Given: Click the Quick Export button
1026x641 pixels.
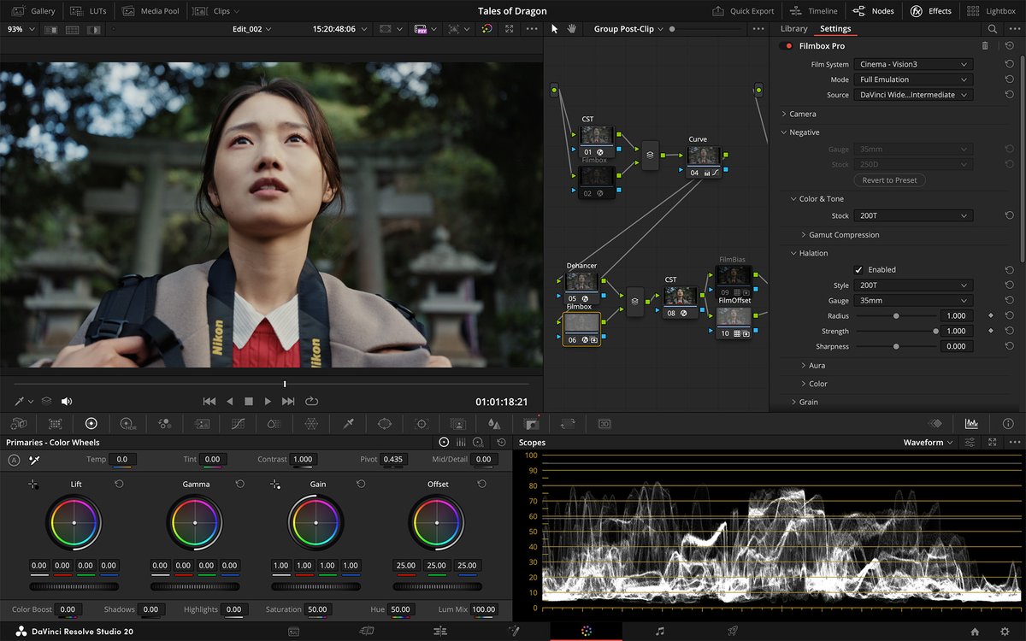Looking at the screenshot, I should coord(743,11).
